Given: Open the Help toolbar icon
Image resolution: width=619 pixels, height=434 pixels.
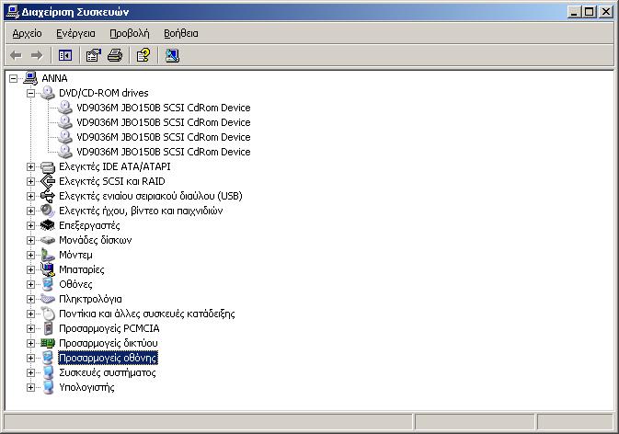Looking at the screenshot, I should (143, 55).
